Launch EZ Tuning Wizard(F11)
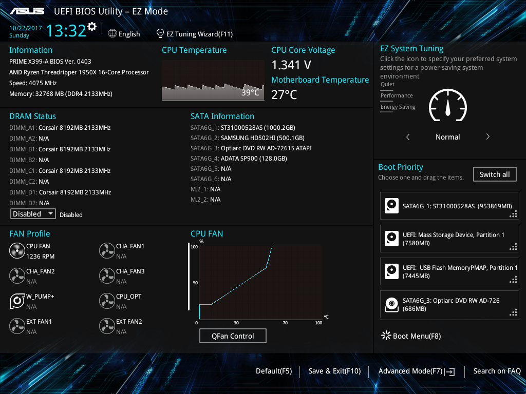The width and height of the screenshot is (526, 394). click(200, 34)
